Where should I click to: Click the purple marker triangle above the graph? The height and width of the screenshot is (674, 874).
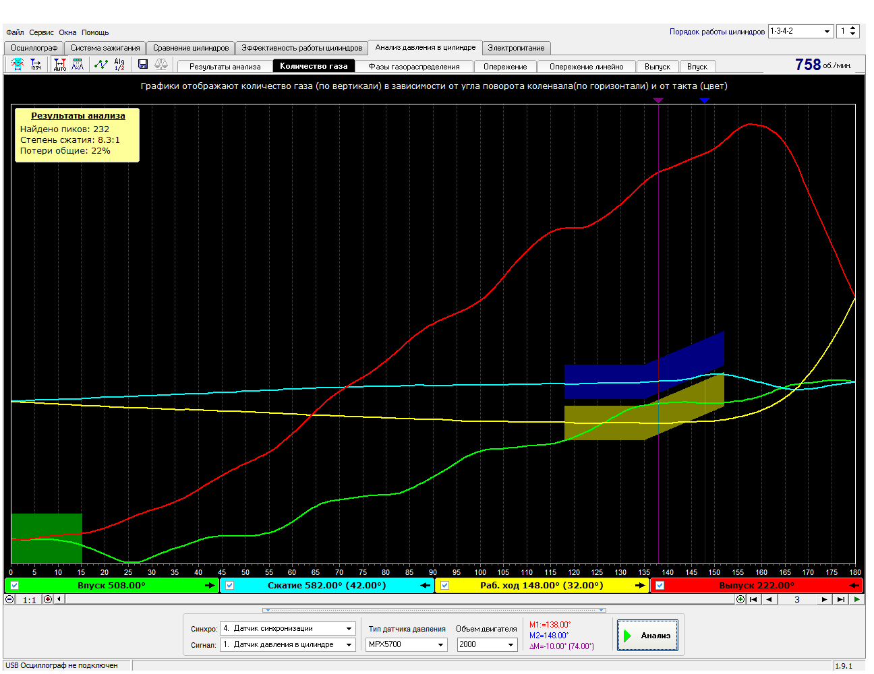[x=658, y=100]
